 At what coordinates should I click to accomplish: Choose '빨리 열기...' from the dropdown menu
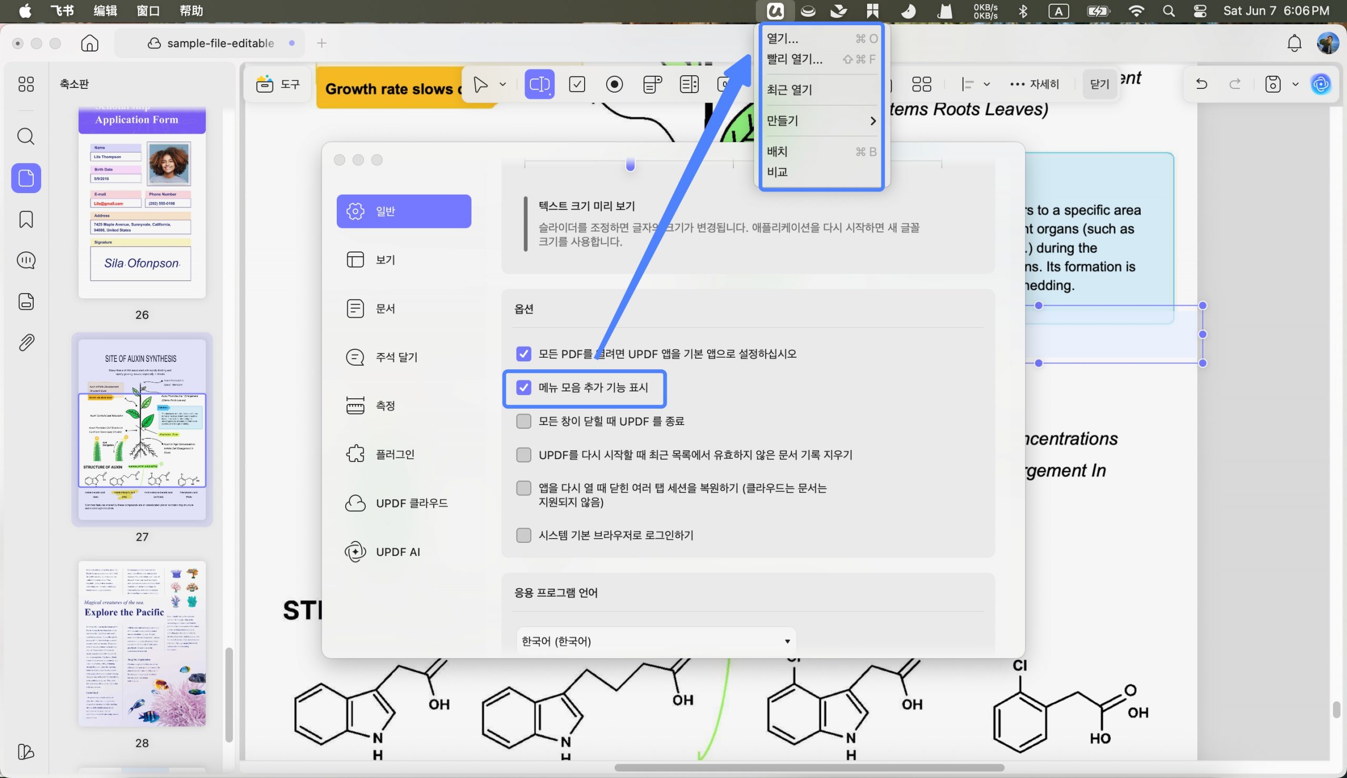click(x=821, y=59)
